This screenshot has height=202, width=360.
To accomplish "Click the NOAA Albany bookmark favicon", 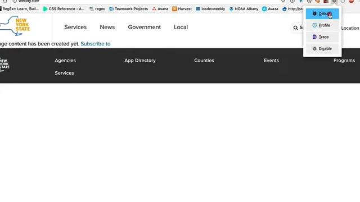I will (231, 9).
